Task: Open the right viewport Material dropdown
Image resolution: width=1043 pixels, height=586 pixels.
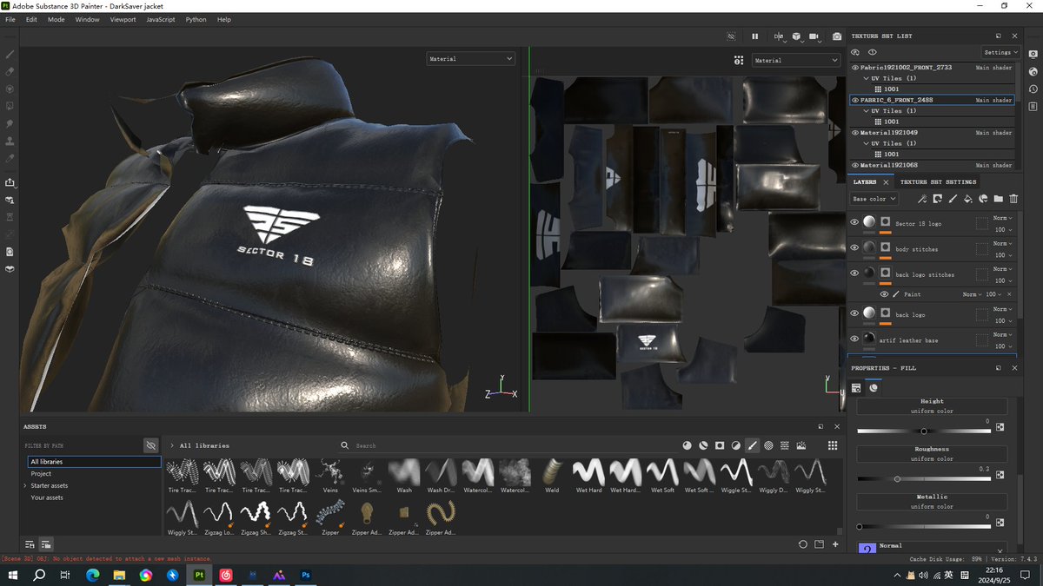Action: click(796, 60)
